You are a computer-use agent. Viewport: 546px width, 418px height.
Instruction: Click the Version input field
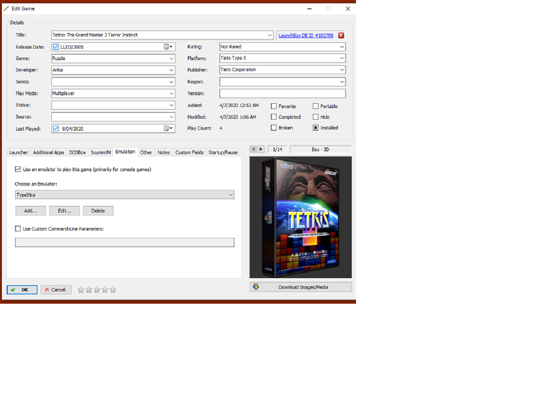click(283, 93)
